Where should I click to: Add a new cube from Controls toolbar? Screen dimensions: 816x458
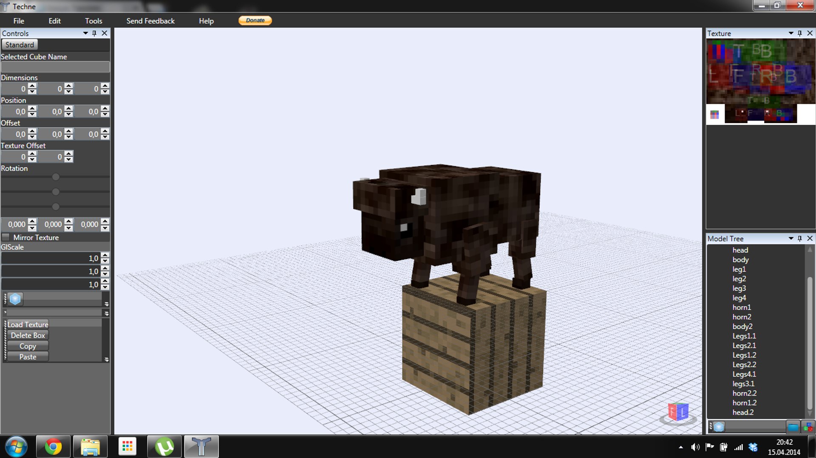click(x=15, y=299)
